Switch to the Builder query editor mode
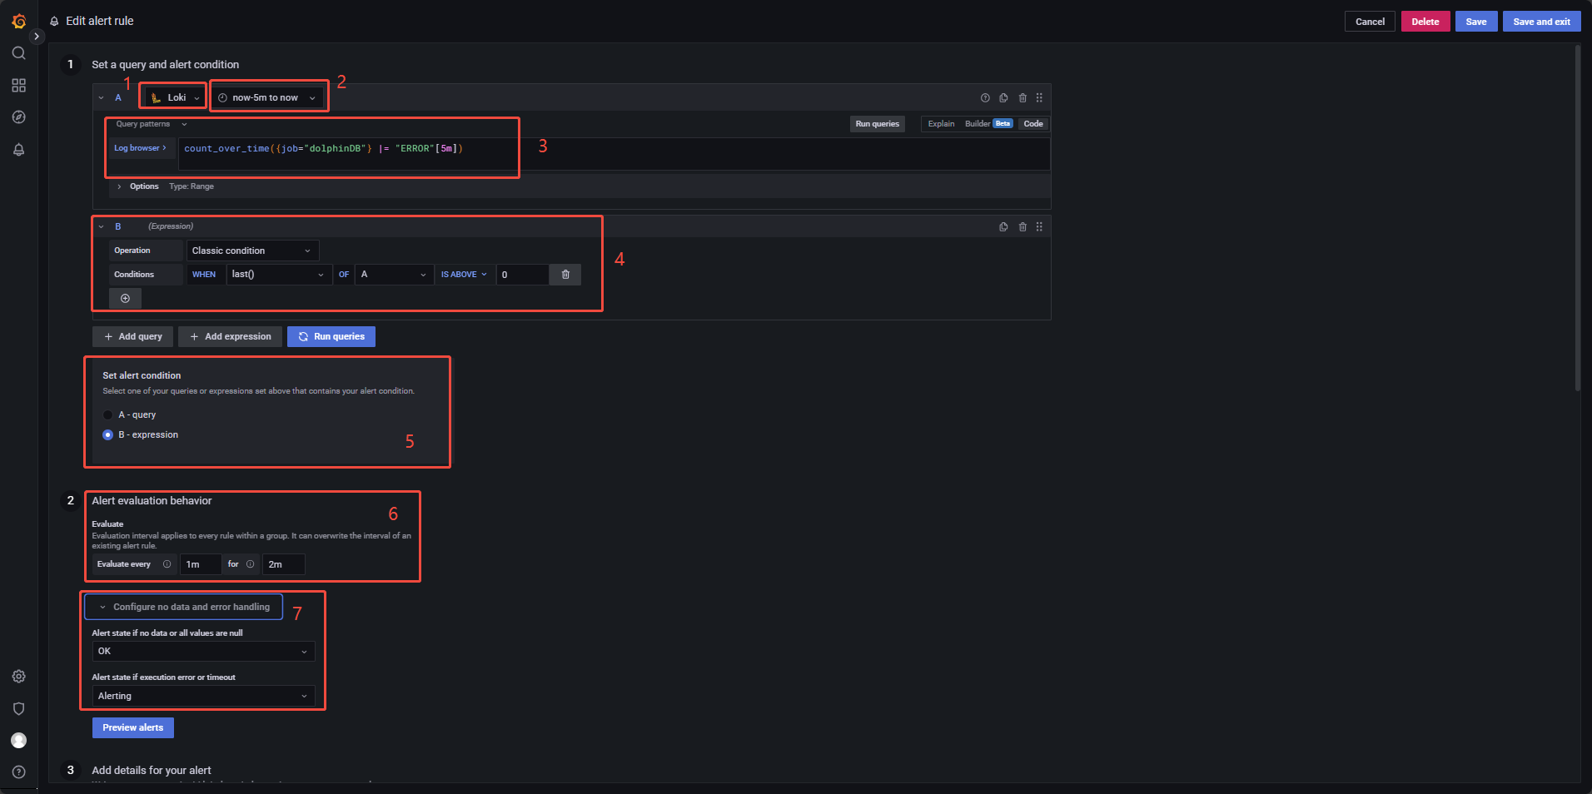The height and width of the screenshot is (794, 1592). [x=978, y=124]
